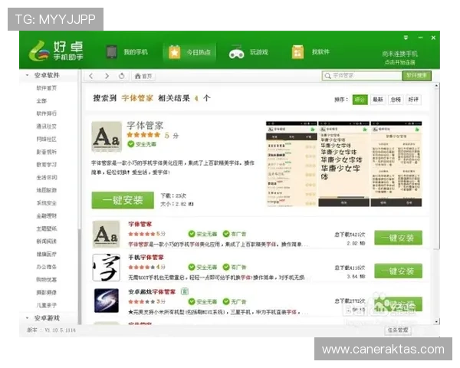Sort results by 综合
Viewport: 460px width, 368px height.
coord(360,100)
